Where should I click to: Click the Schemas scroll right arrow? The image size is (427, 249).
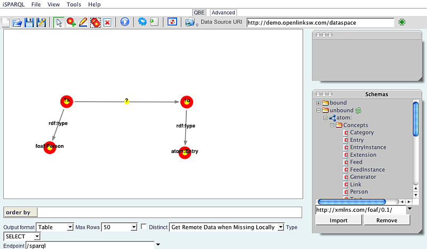point(409,202)
